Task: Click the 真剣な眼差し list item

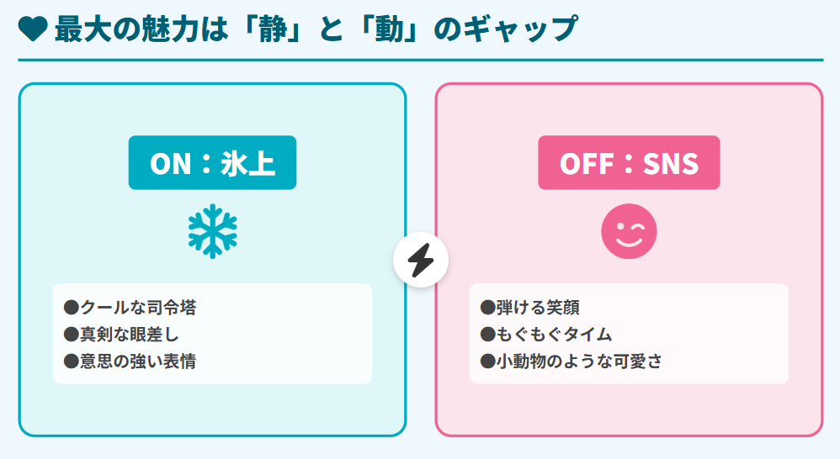Action: click(129, 334)
